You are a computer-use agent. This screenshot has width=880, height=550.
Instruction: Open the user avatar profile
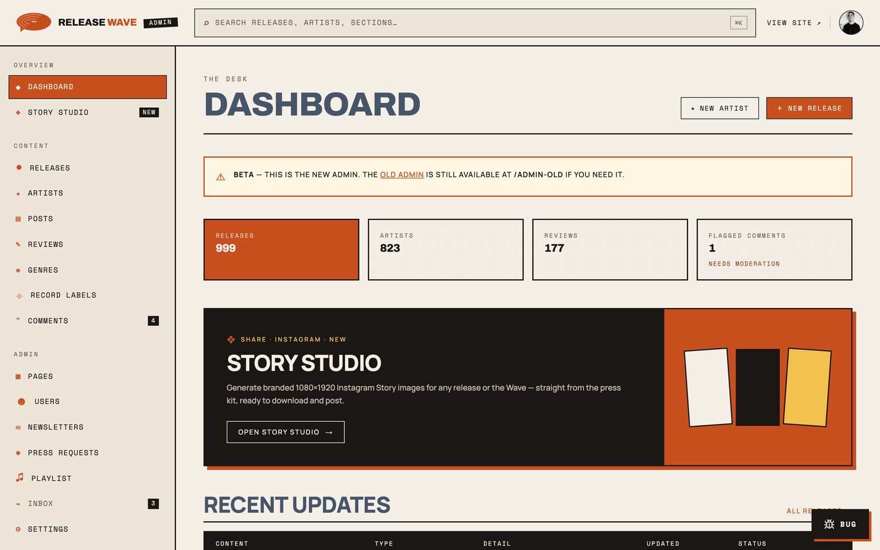(851, 23)
